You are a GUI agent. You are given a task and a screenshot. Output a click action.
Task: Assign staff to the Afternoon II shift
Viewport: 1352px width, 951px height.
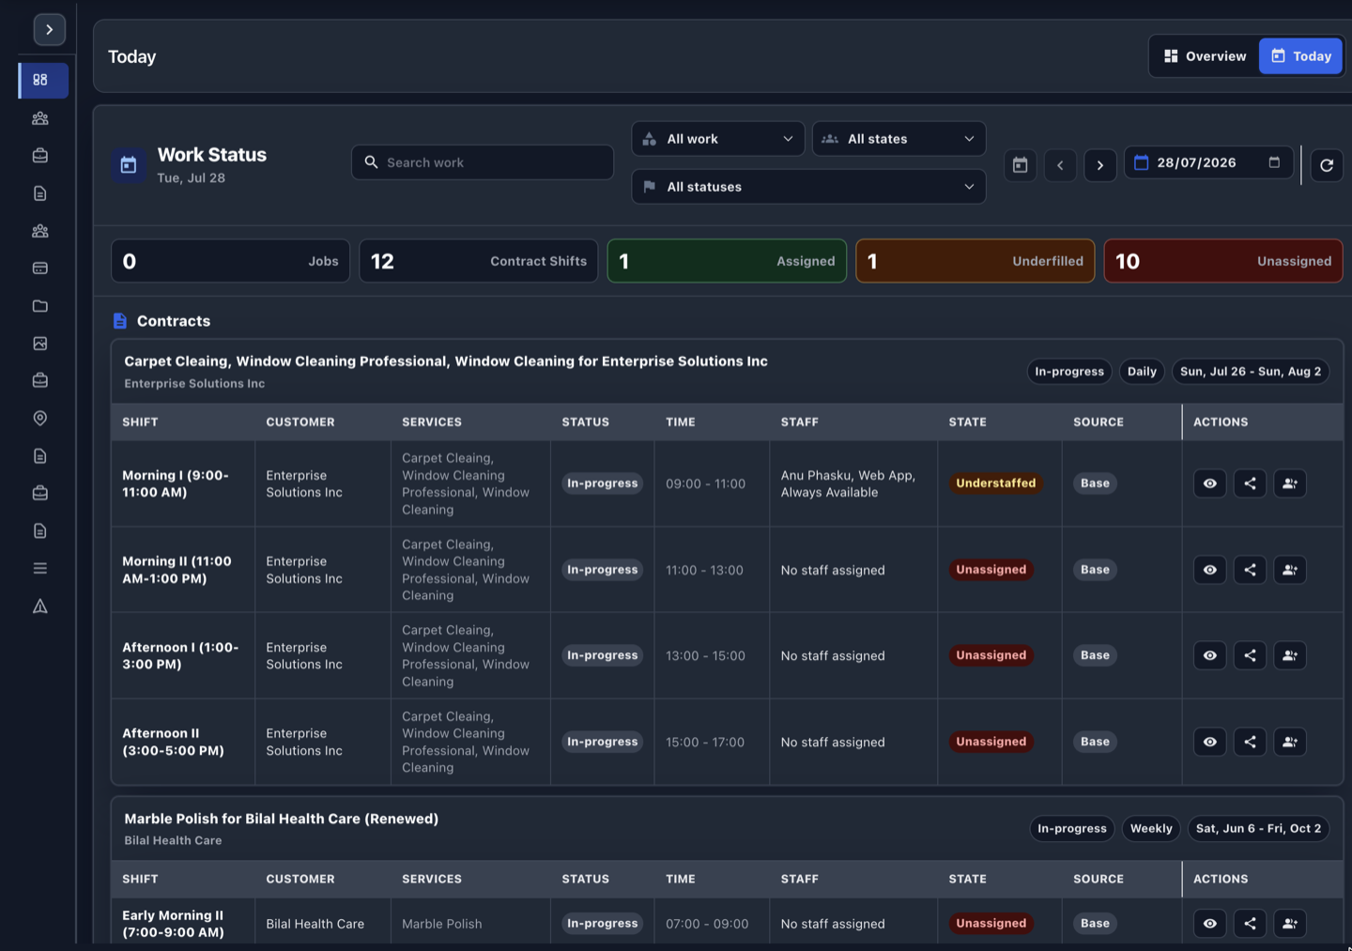coord(1290,742)
